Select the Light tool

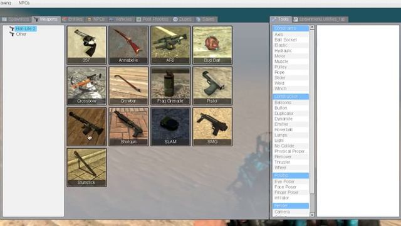[x=291, y=141]
